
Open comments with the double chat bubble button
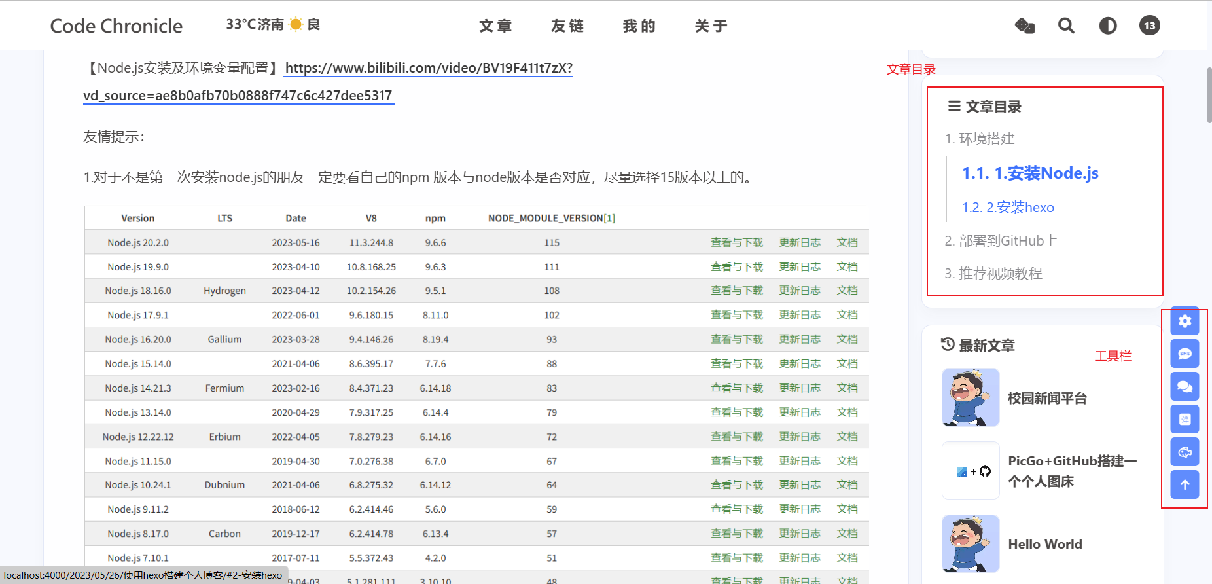[x=1185, y=387]
